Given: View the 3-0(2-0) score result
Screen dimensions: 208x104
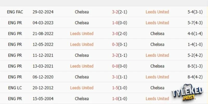Looking at the screenshot, I should coord(119,34).
